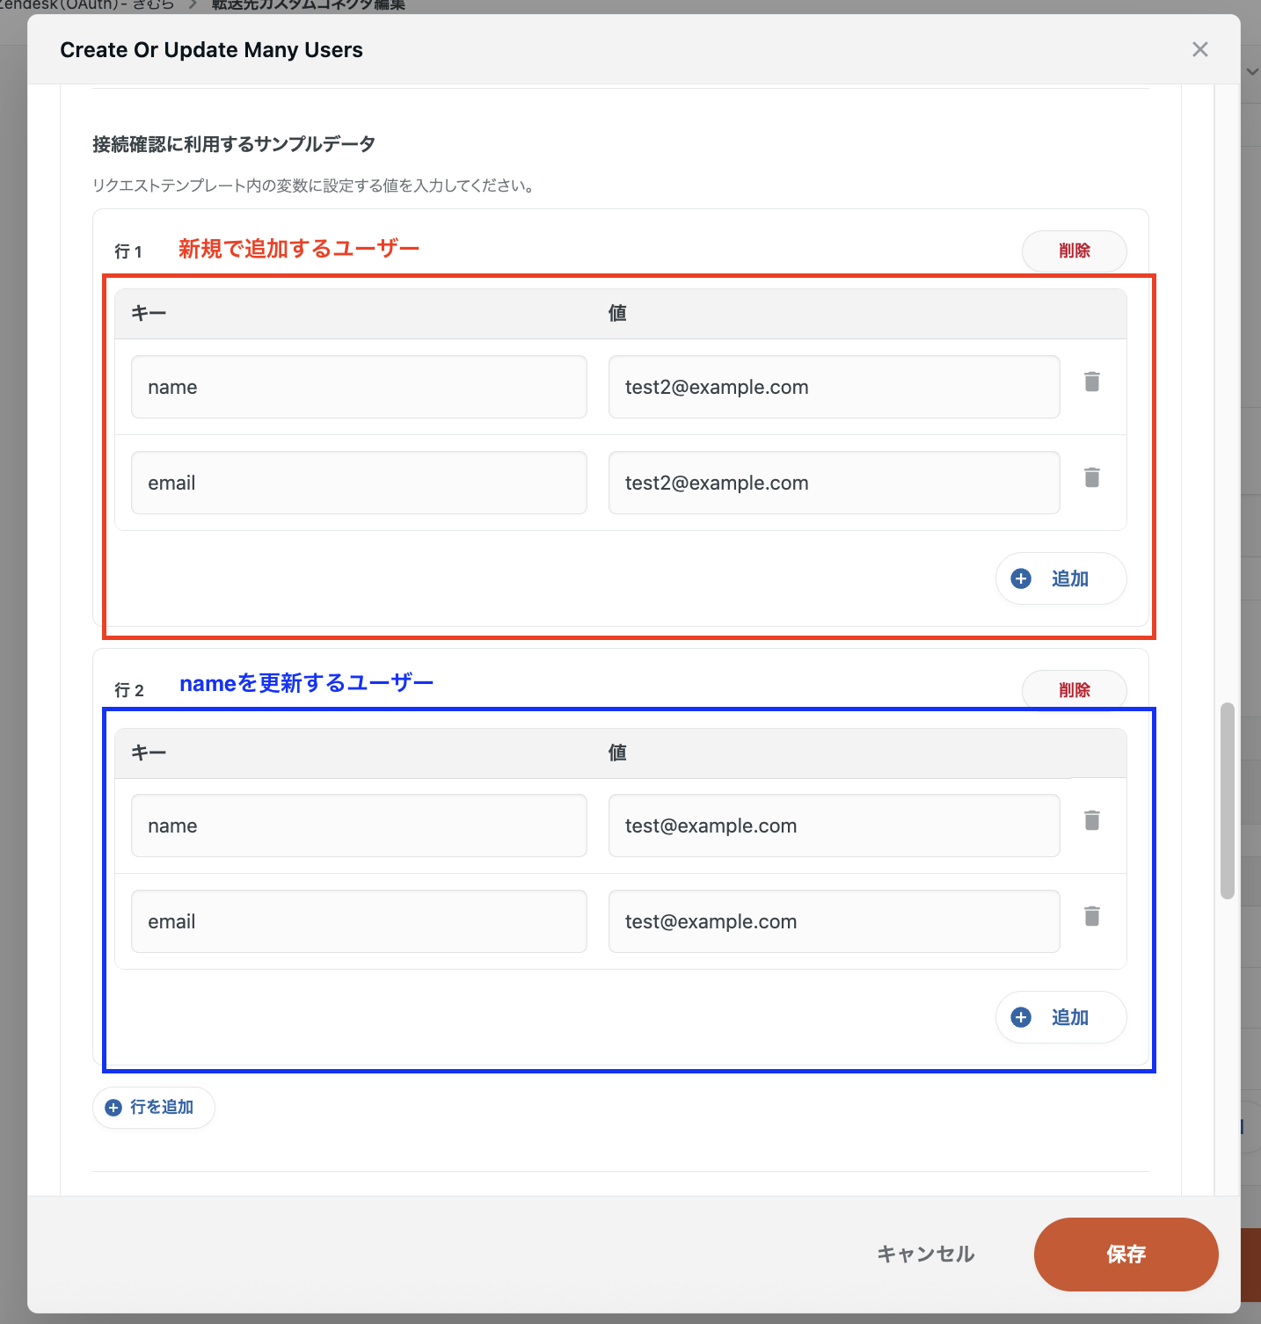Edit row 2 name key field

click(x=359, y=826)
